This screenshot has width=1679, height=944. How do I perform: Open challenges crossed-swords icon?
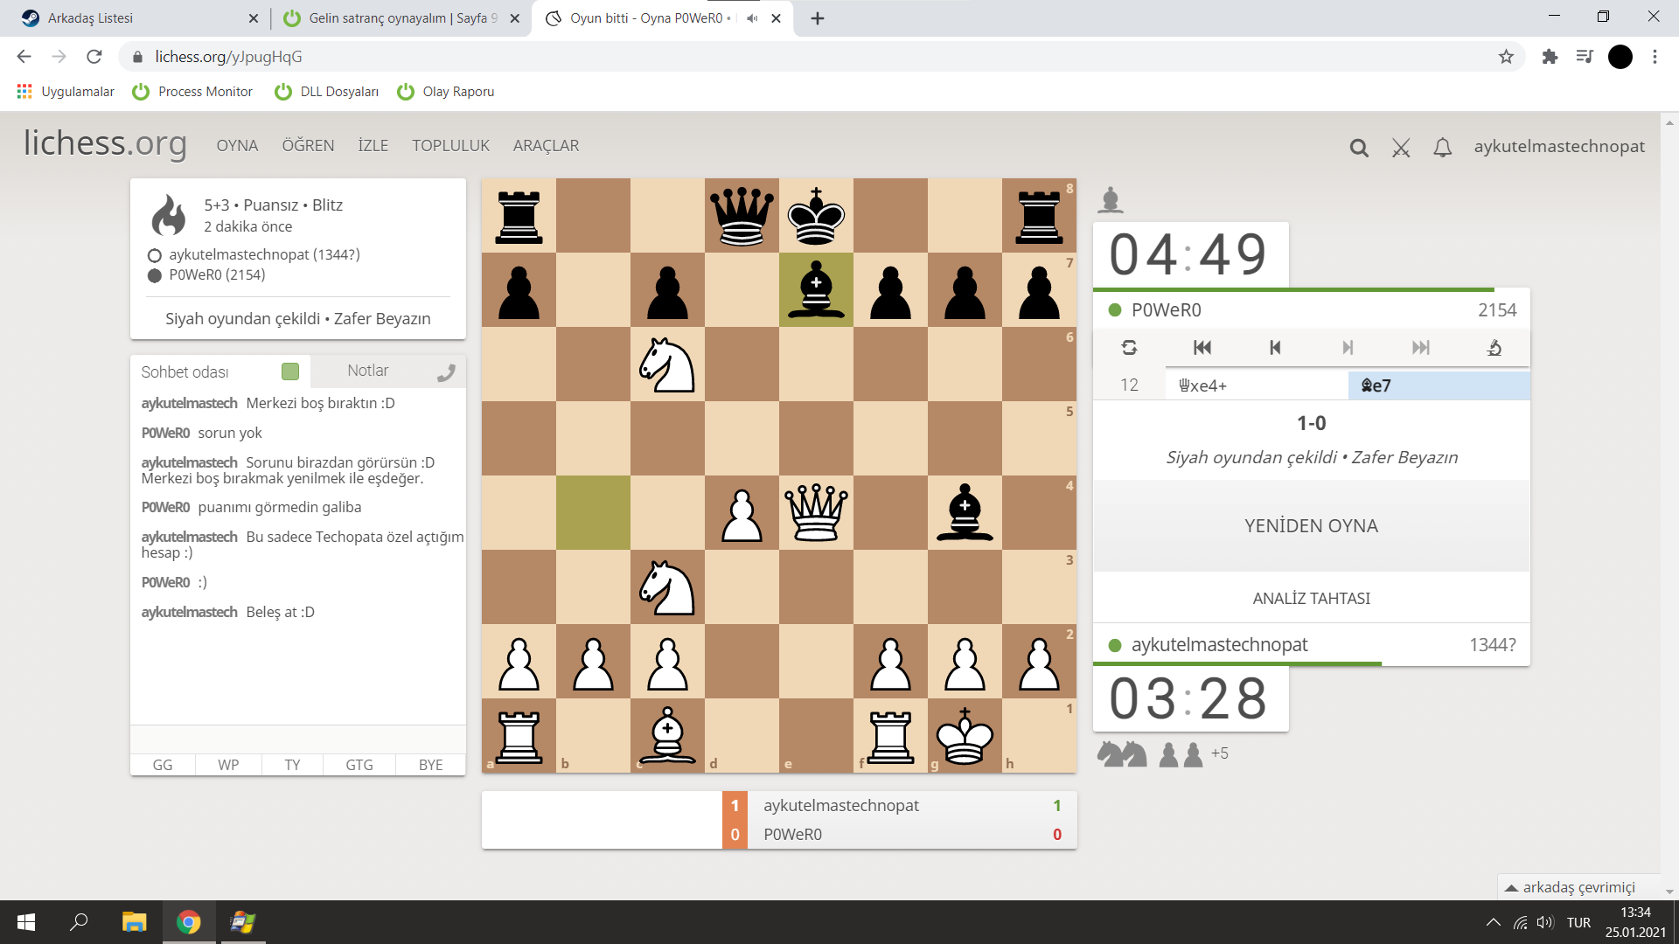pyautogui.click(x=1401, y=148)
